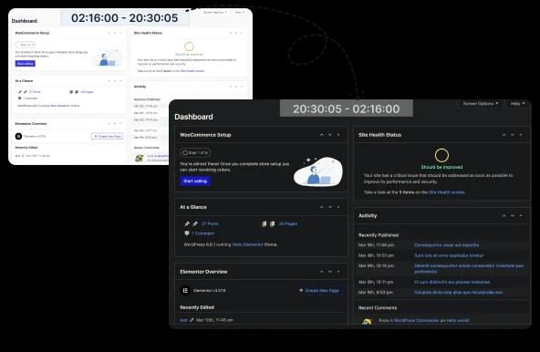Open Help dropdown in dark dashboard
This screenshot has height=352, width=540.
coord(517,104)
